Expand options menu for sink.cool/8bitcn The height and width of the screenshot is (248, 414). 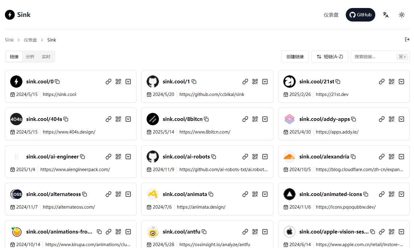point(265,119)
